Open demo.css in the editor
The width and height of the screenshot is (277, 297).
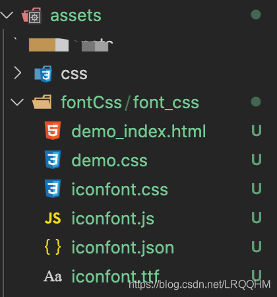pos(109,160)
